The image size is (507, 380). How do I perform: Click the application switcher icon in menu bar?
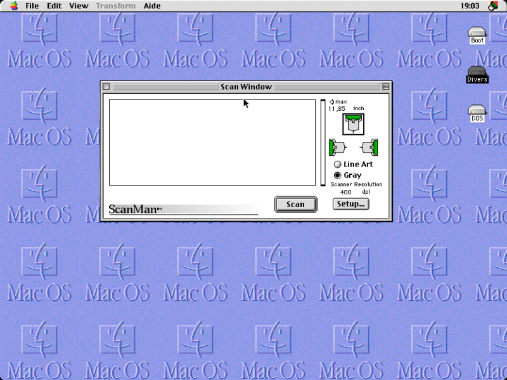(x=493, y=6)
